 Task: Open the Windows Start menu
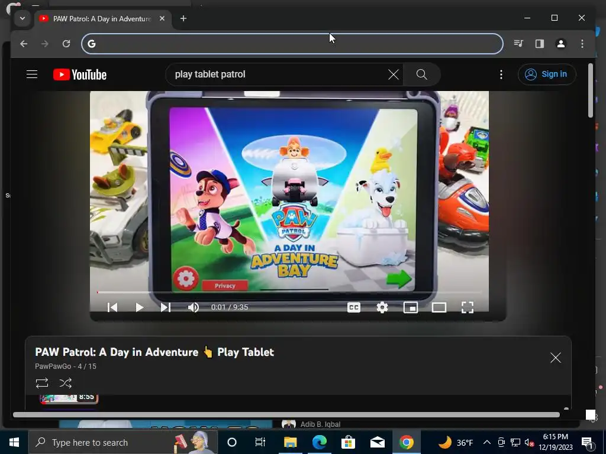tap(14, 442)
